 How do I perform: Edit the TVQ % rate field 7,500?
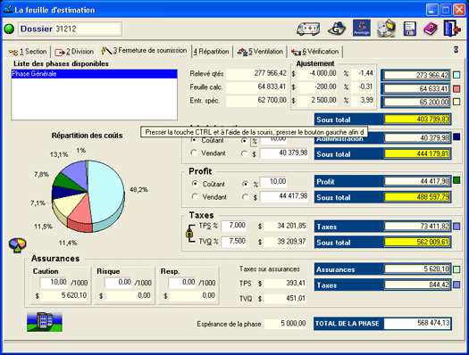point(233,241)
